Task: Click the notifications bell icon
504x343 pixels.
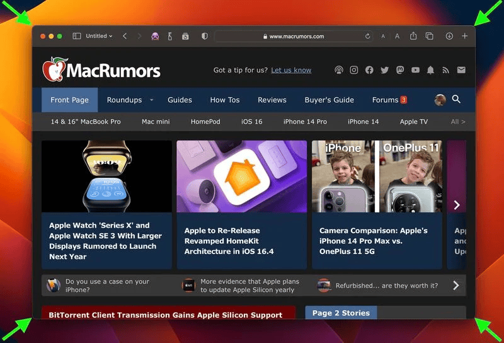Action: click(x=431, y=70)
